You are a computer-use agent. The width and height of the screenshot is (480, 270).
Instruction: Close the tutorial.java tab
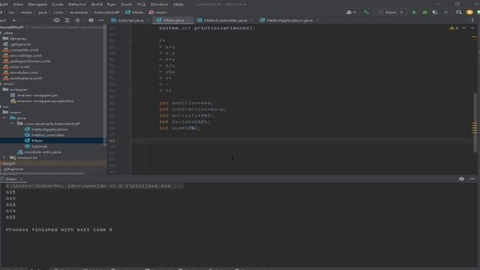click(x=148, y=20)
